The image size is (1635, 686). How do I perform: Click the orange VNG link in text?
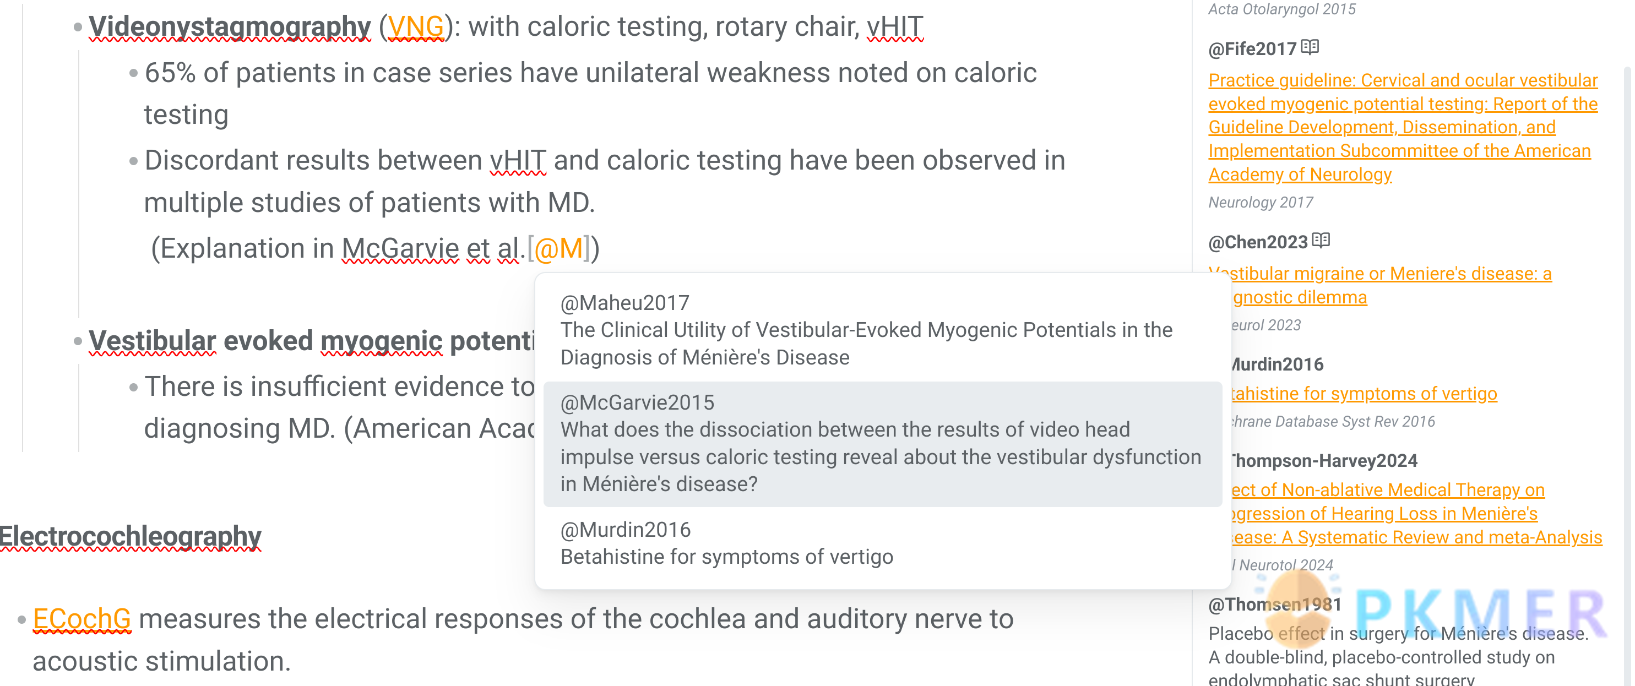point(416,26)
